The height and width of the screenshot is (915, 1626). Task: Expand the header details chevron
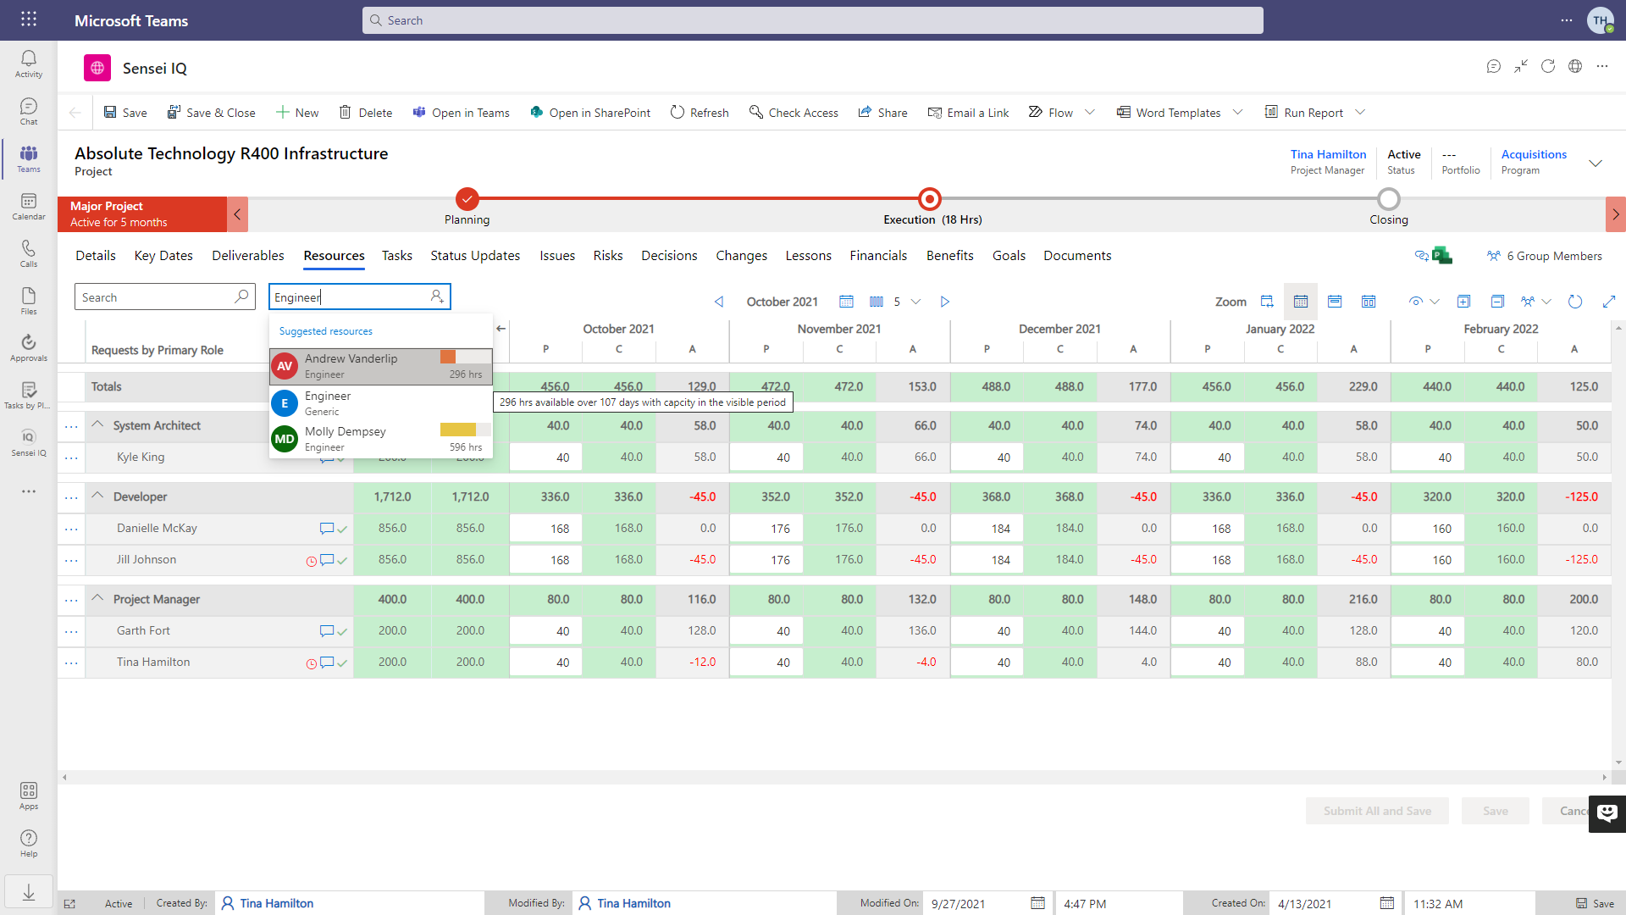point(1596,163)
